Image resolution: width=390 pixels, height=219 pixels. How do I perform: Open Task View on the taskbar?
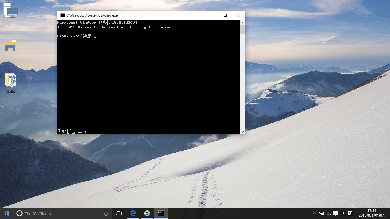pos(119,213)
